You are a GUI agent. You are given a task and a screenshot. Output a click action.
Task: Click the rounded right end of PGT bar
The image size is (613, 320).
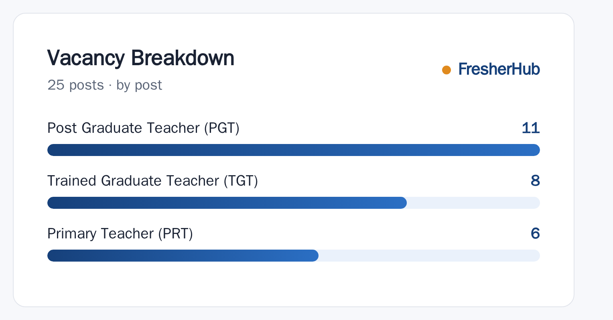pos(535,150)
